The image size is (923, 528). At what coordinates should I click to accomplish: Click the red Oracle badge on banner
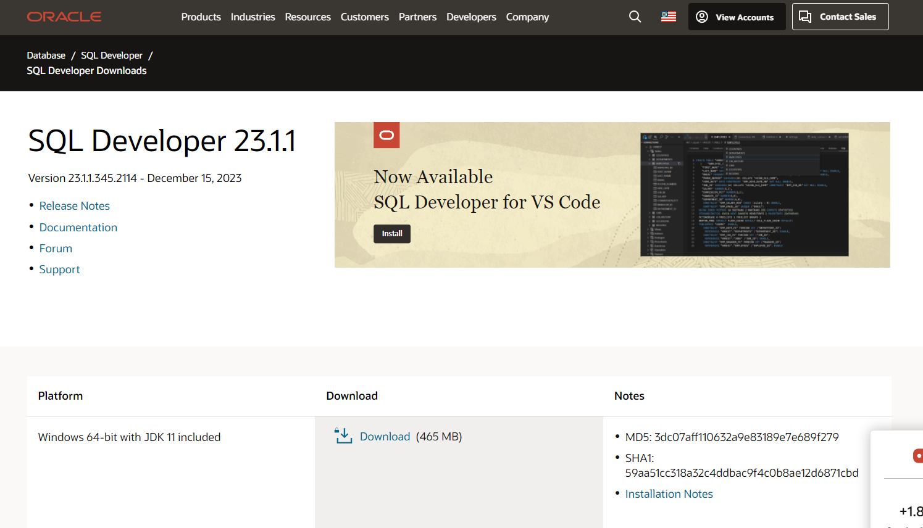[386, 135]
